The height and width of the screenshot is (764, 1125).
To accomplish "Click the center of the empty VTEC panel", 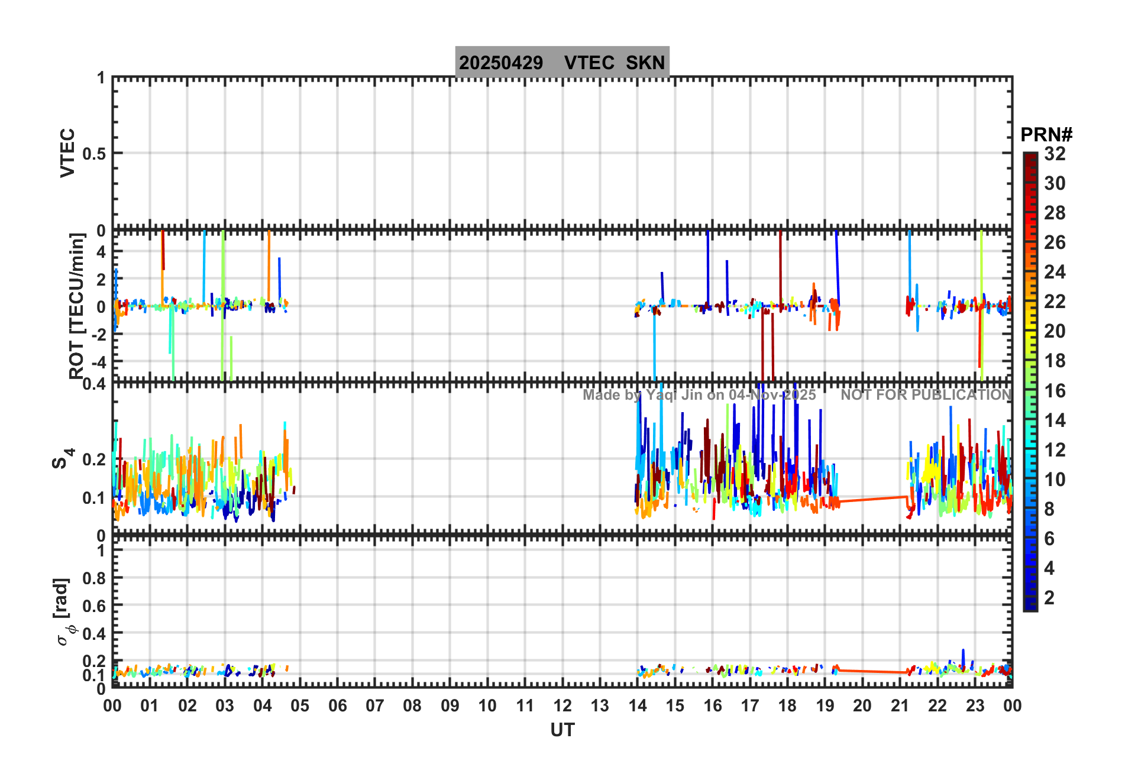I will (x=562, y=153).
